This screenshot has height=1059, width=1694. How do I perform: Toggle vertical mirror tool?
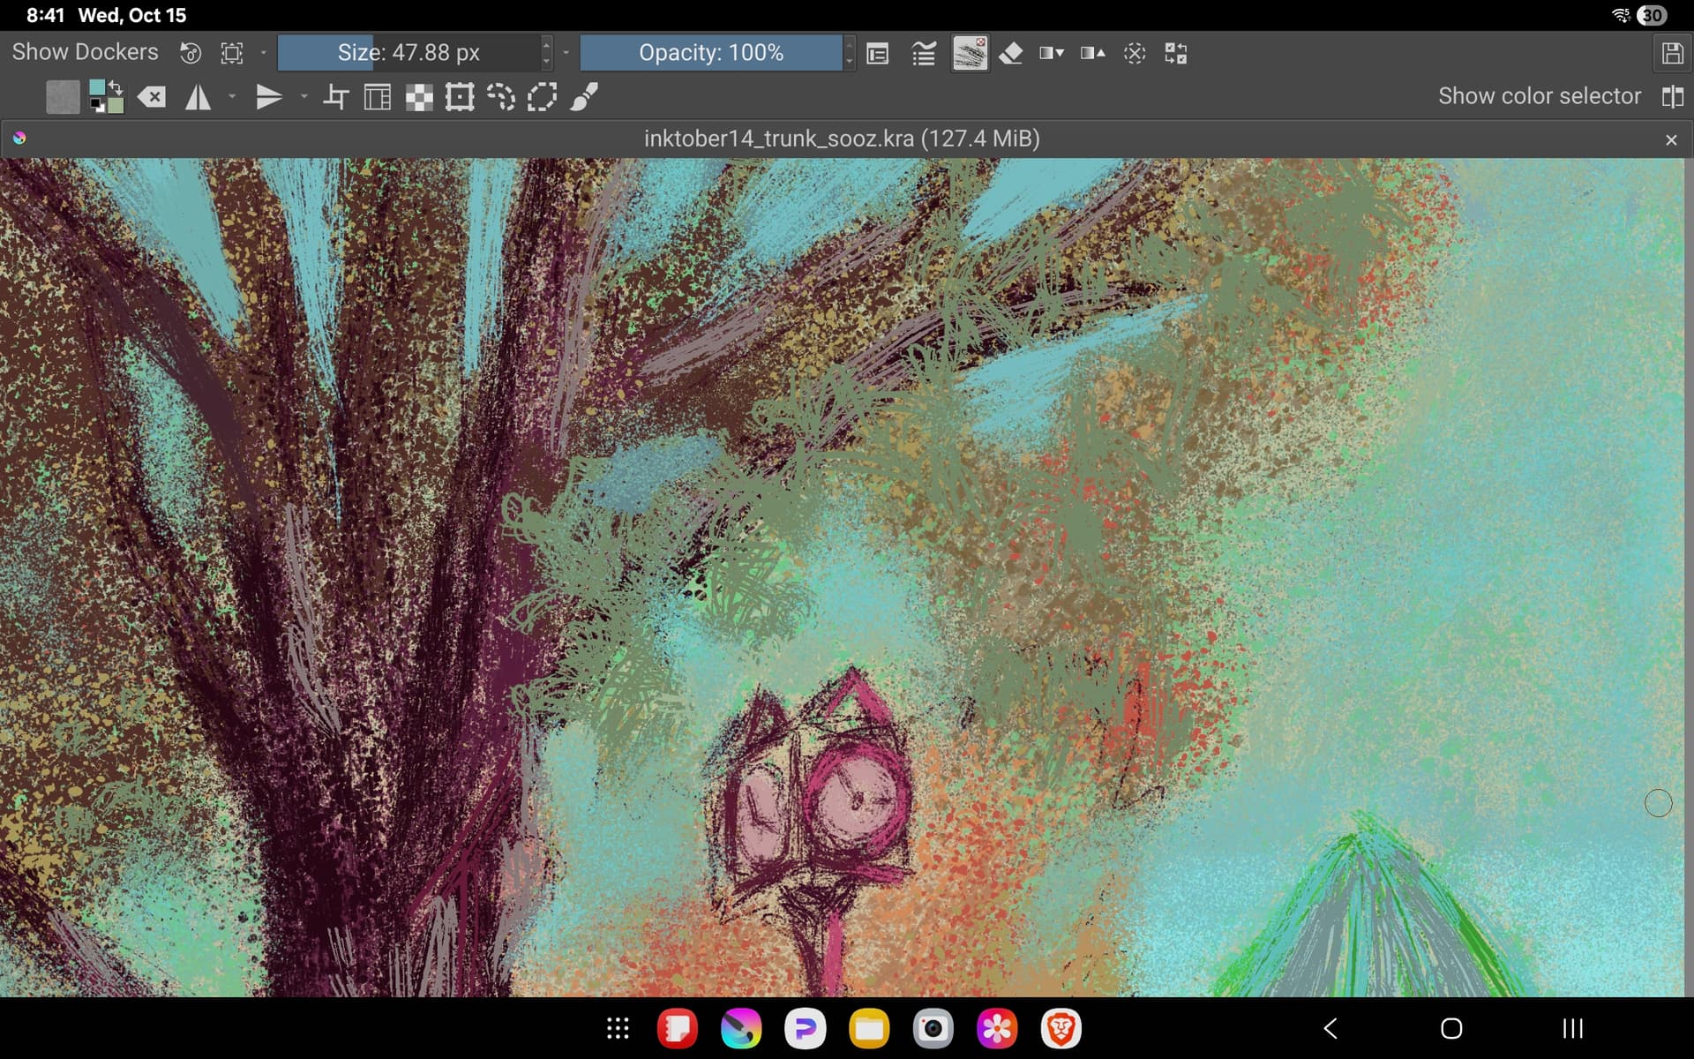coord(268,97)
